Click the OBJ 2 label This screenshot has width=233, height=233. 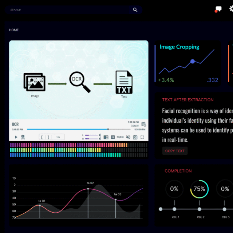[x=201, y=217]
